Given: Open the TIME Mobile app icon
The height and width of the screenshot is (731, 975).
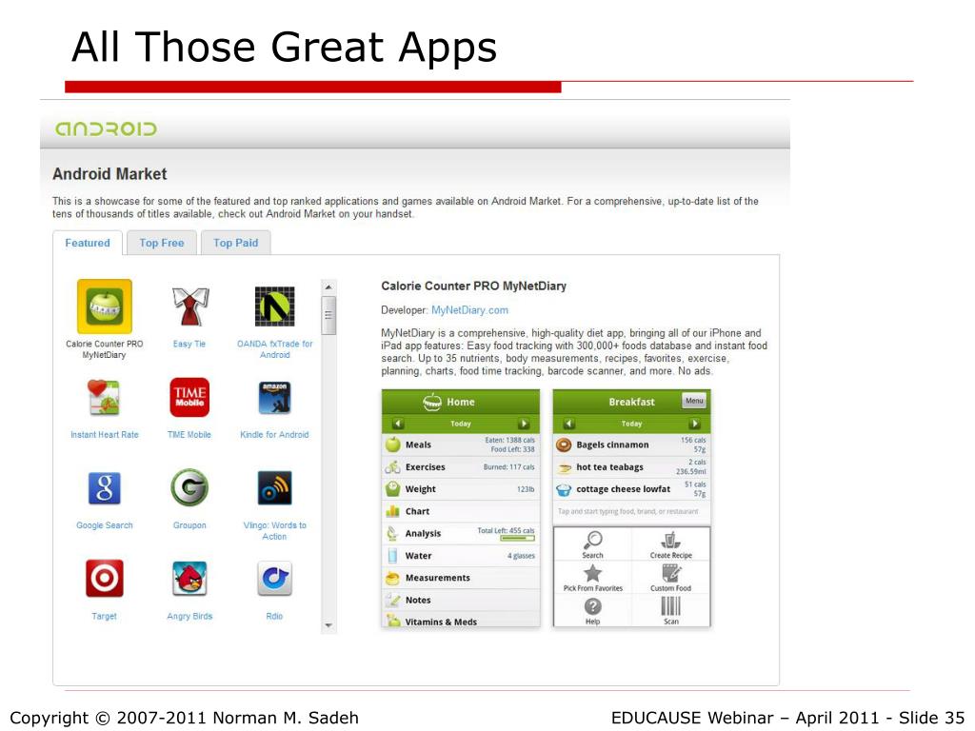Looking at the screenshot, I should tap(189, 397).
